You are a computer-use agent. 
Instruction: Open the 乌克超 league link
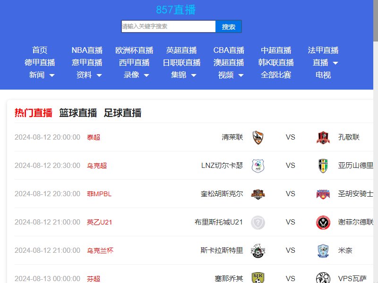click(x=97, y=166)
